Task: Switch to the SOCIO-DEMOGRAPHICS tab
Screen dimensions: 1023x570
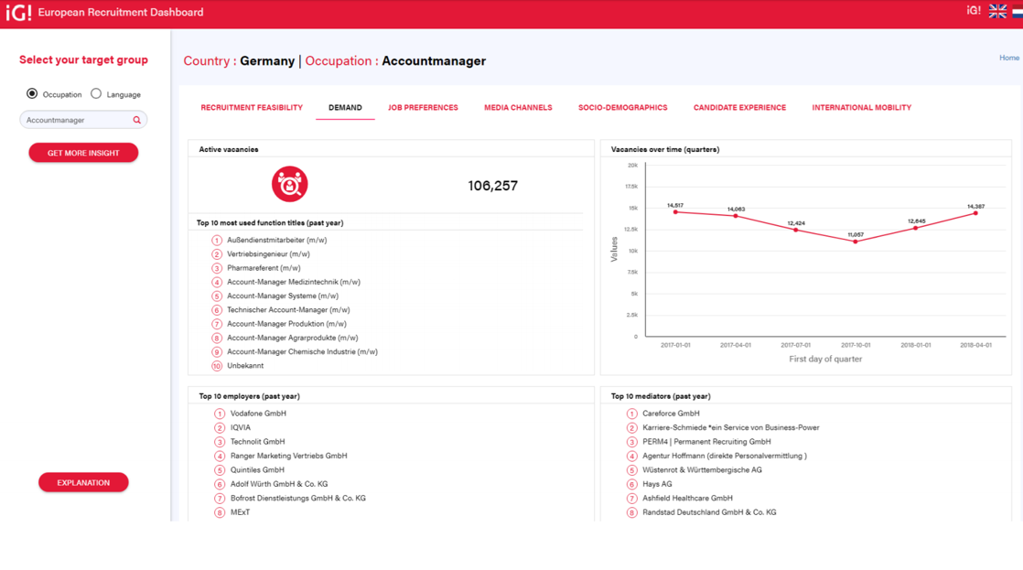Action: tap(622, 107)
